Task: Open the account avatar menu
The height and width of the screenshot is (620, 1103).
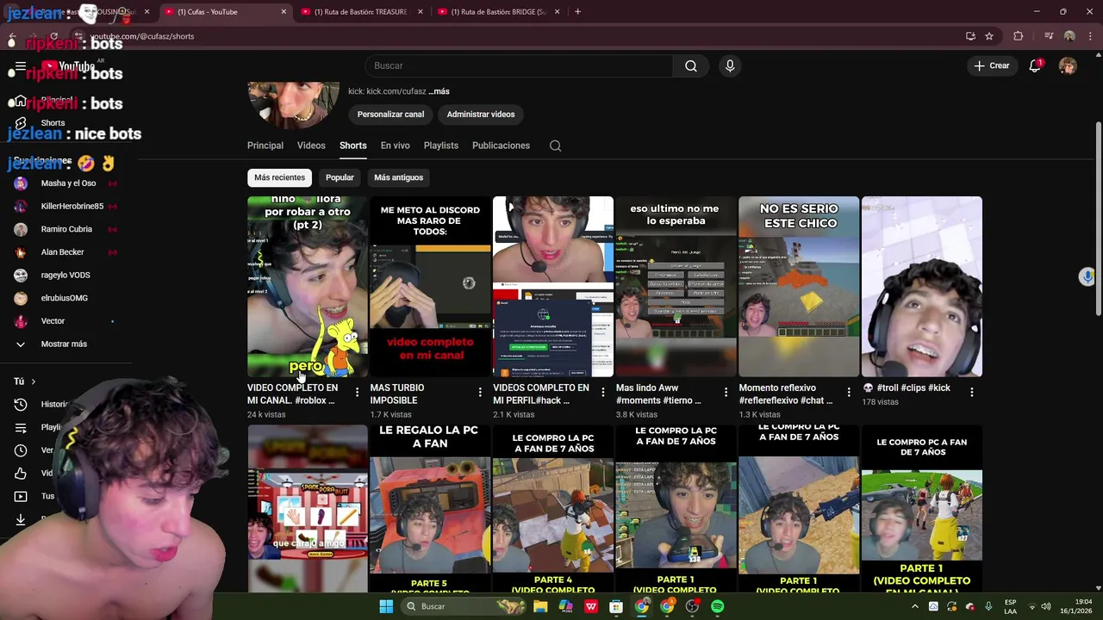Action: pos(1068,66)
